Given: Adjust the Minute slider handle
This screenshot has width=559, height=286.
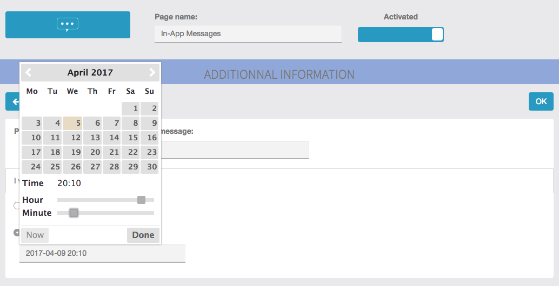Looking at the screenshot, I should pyautogui.click(x=74, y=213).
